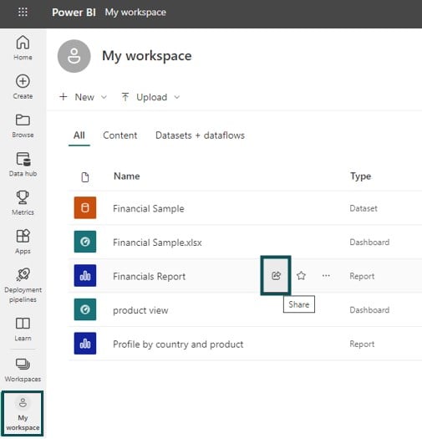Image resolution: width=422 pixels, height=439 pixels.
Task: Open Metrics from the sidebar
Action: coord(23,202)
